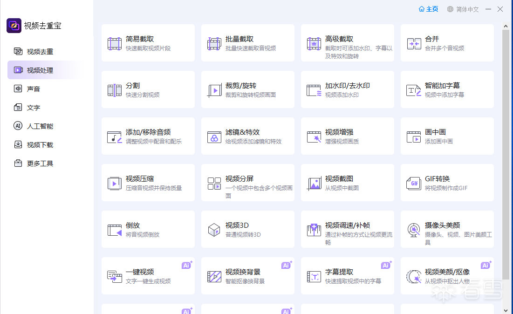Click the 视频美颜/抠像 card AI badge
The height and width of the screenshot is (314, 513).
[486, 265]
